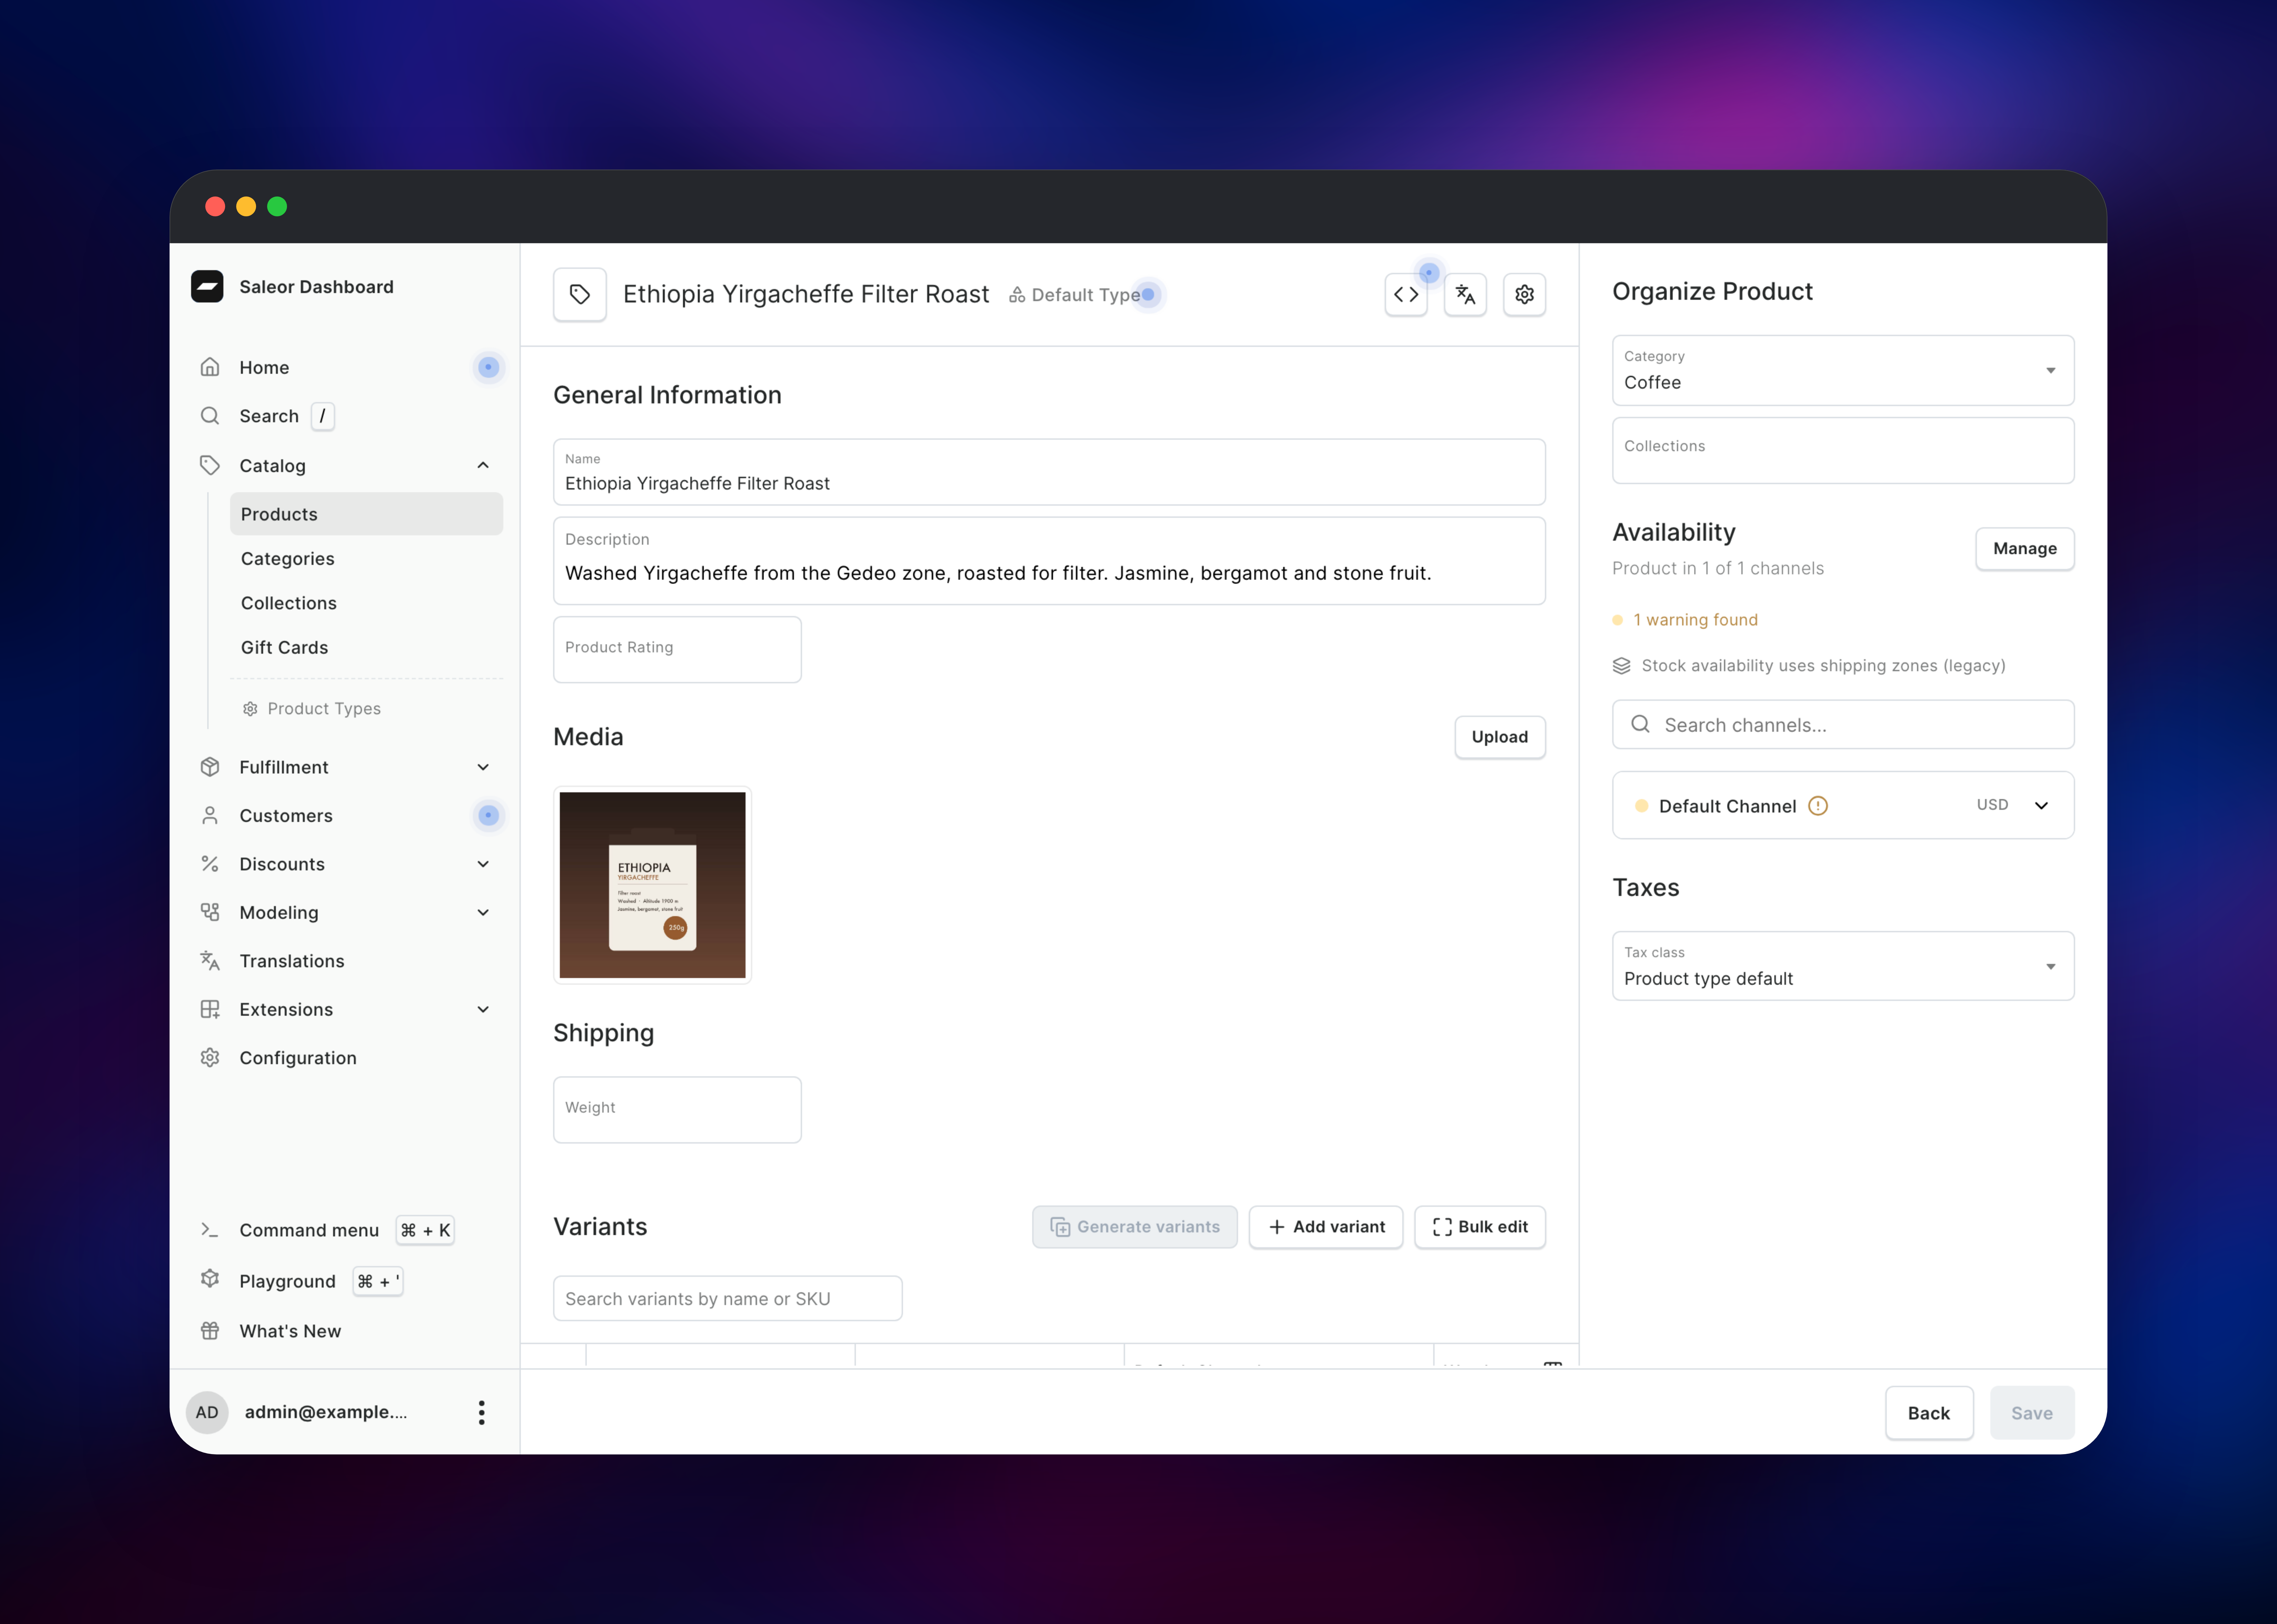The height and width of the screenshot is (1624, 2277).
Task: Expand the Discounts section chevron
Action: click(x=483, y=864)
